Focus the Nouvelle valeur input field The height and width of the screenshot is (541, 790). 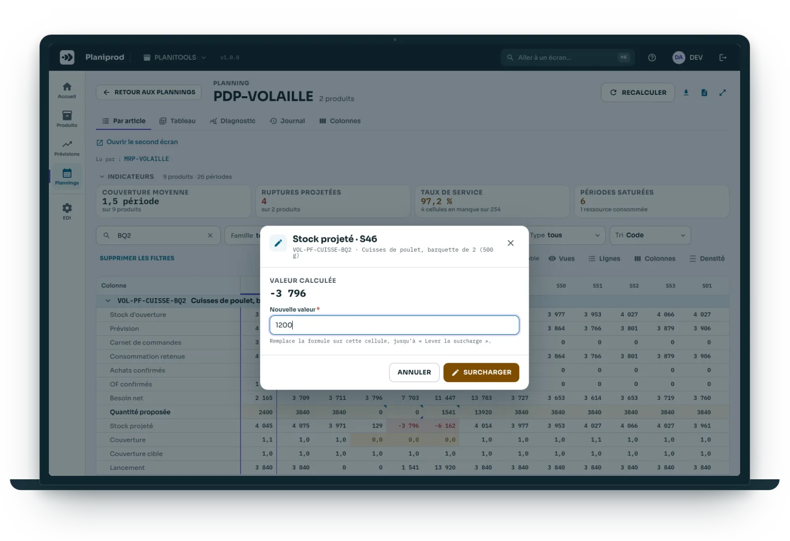tap(394, 325)
